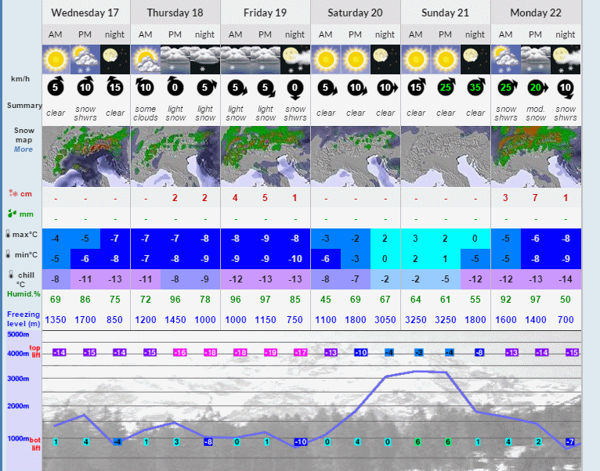Click Monday 22 night wind icon 10
Image resolution: width=600 pixels, height=471 pixels.
[566, 89]
